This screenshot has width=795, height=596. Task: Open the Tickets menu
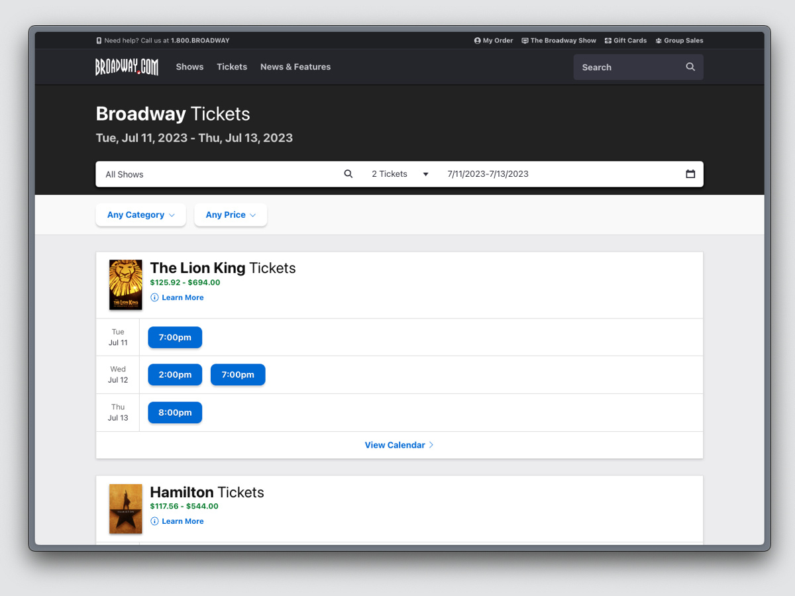pos(232,67)
